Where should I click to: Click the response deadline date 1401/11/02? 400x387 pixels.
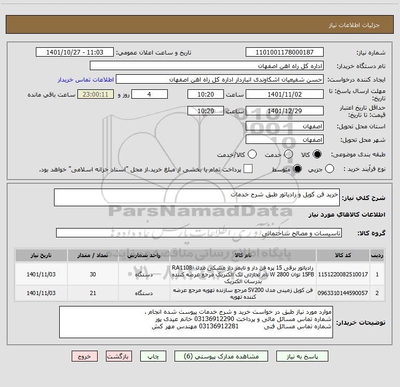pos(285,94)
